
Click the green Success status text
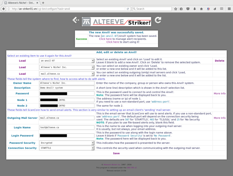(81, 39)
